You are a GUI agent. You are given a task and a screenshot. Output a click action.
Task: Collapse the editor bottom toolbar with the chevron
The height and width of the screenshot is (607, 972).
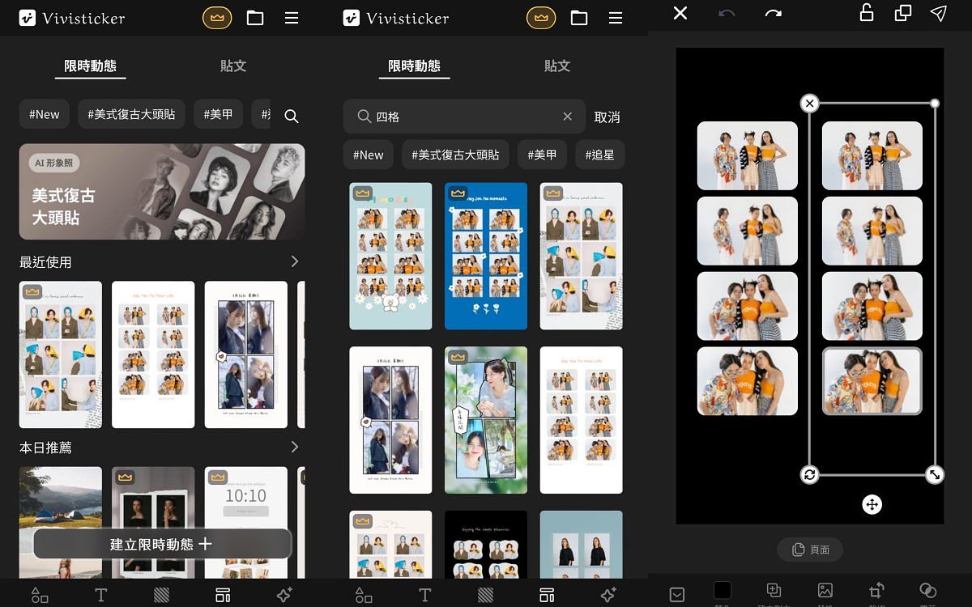coord(677,595)
